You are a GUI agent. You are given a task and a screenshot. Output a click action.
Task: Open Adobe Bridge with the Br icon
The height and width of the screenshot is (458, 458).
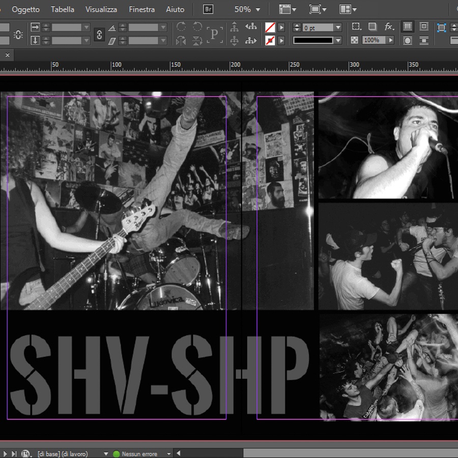[x=208, y=9]
